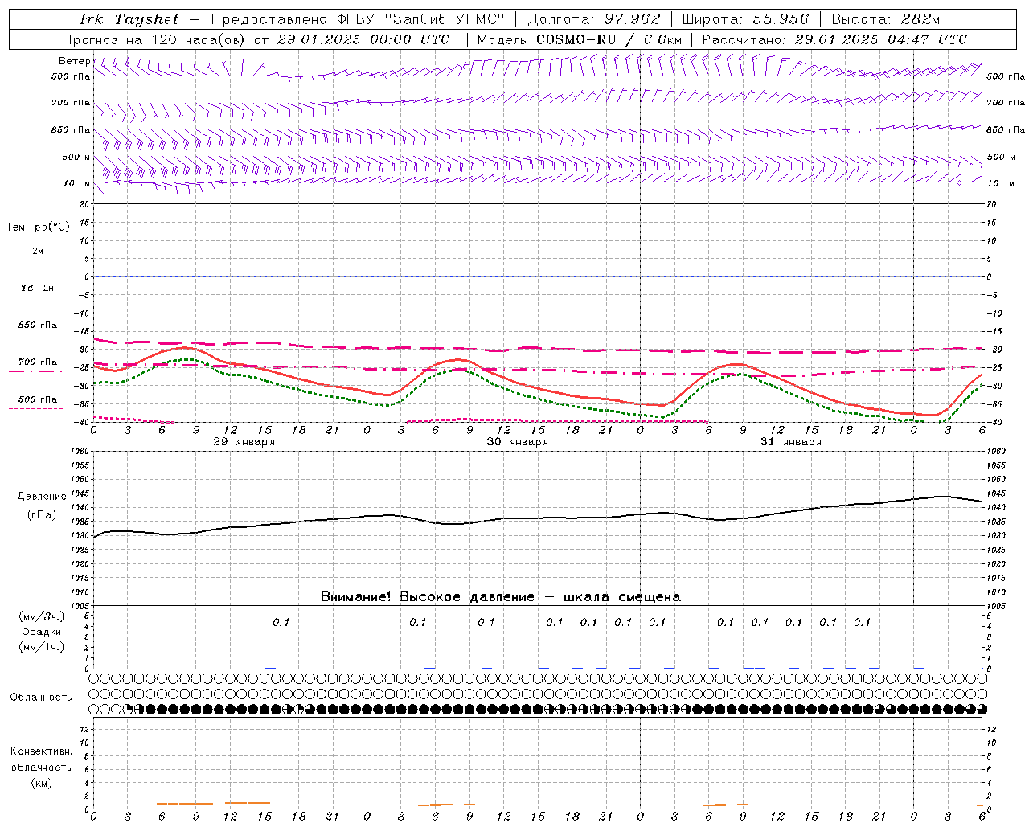
Task: Click the (км) convective cloud unit label
Action: pyautogui.click(x=42, y=783)
